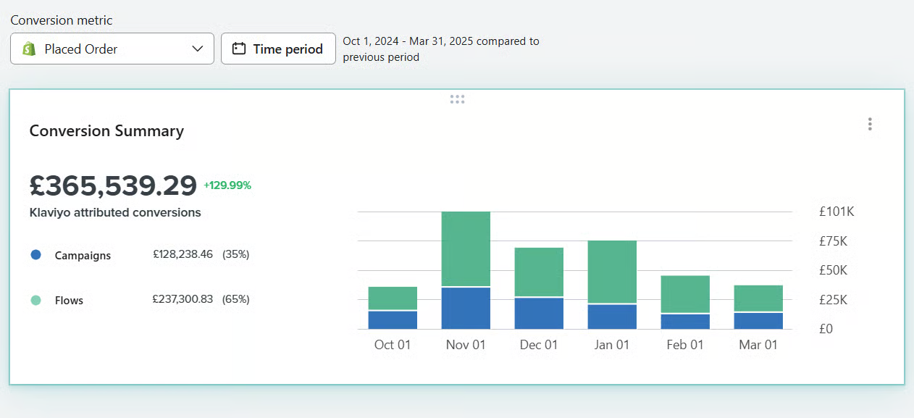Image resolution: width=914 pixels, height=418 pixels.
Task: Click the green Flows legend dot
Action: (36, 300)
